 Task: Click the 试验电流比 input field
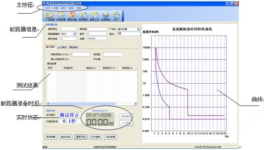click(81, 54)
